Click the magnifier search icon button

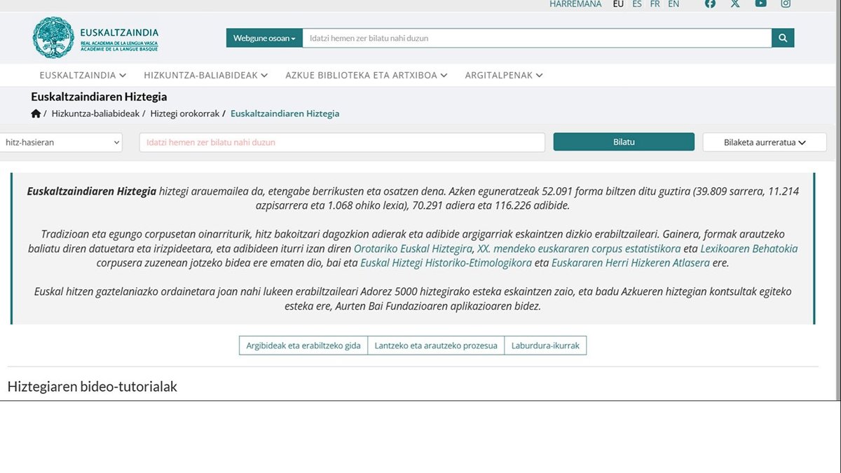tap(783, 38)
